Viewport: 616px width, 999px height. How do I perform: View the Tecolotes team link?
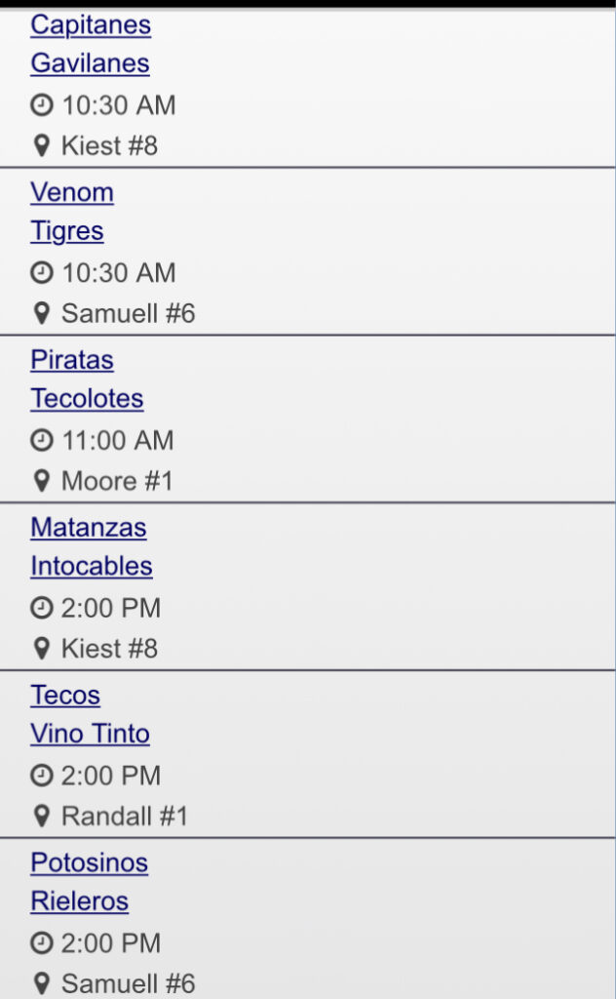pyautogui.click(x=87, y=399)
